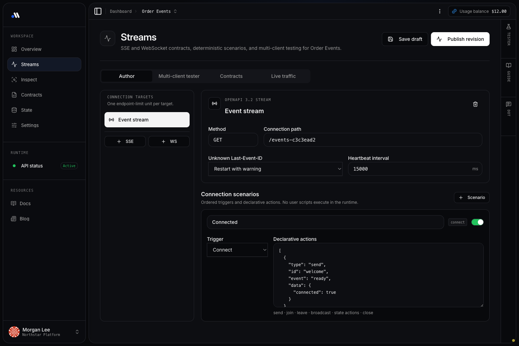Click the resize handle of actions editor
519x346 pixels.
tap(482, 305)
